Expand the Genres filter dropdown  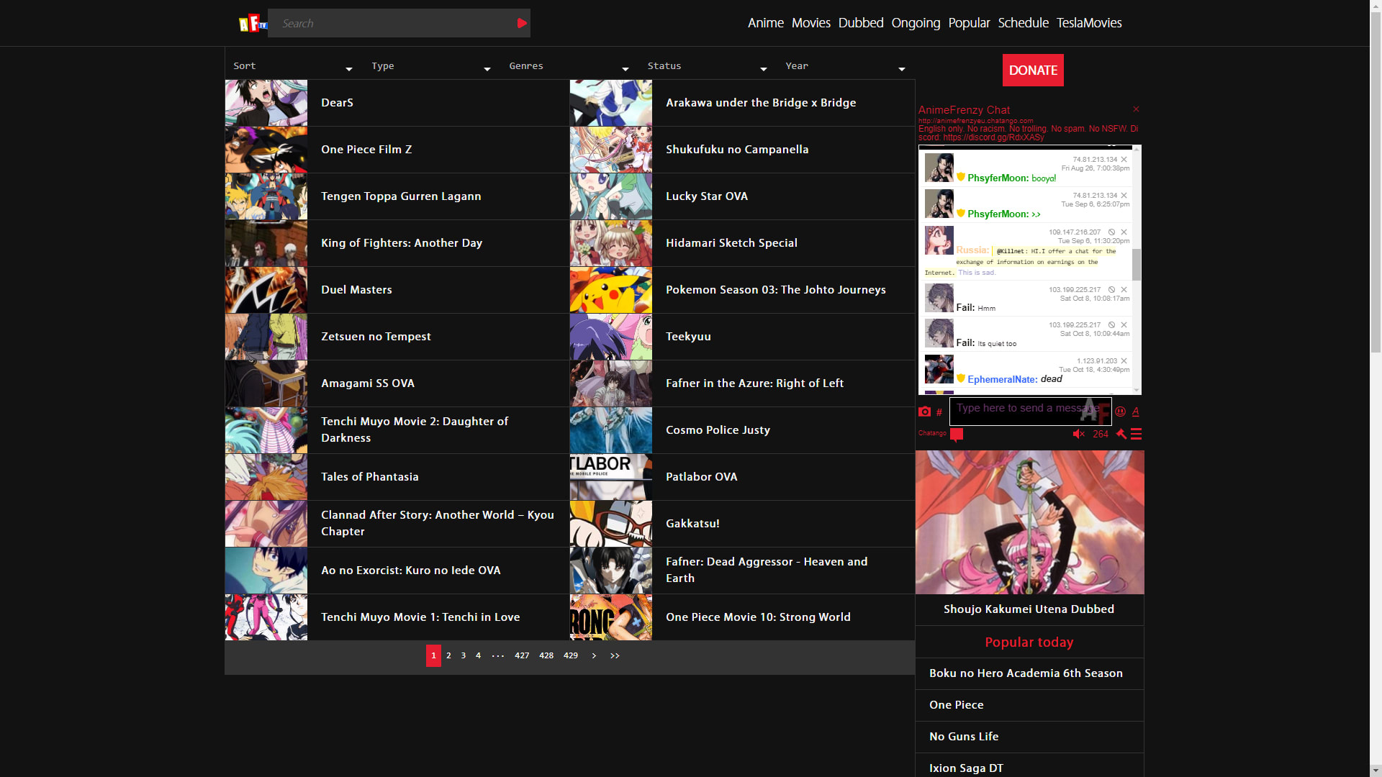pos(569,65)
